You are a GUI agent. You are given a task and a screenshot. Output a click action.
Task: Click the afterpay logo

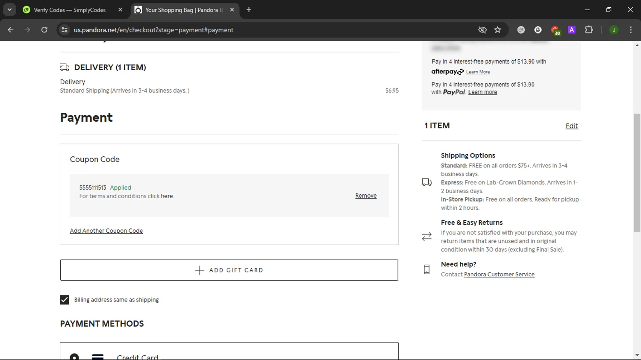coord(447,72)
